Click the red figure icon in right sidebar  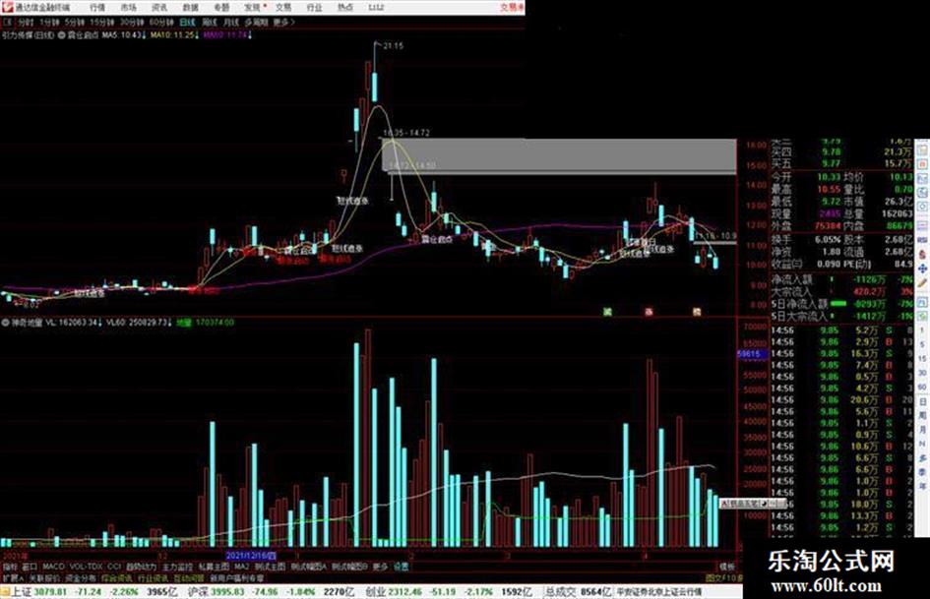tap(923, 254)
